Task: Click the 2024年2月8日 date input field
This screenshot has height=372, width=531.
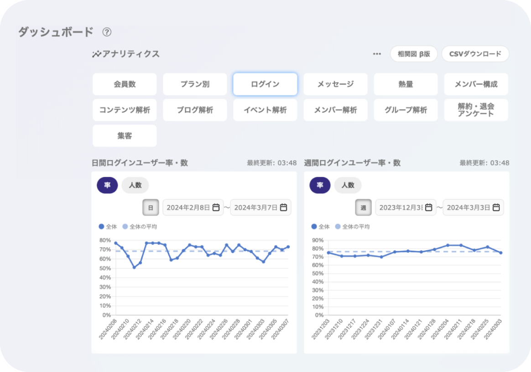Action: tap(188, 207)
